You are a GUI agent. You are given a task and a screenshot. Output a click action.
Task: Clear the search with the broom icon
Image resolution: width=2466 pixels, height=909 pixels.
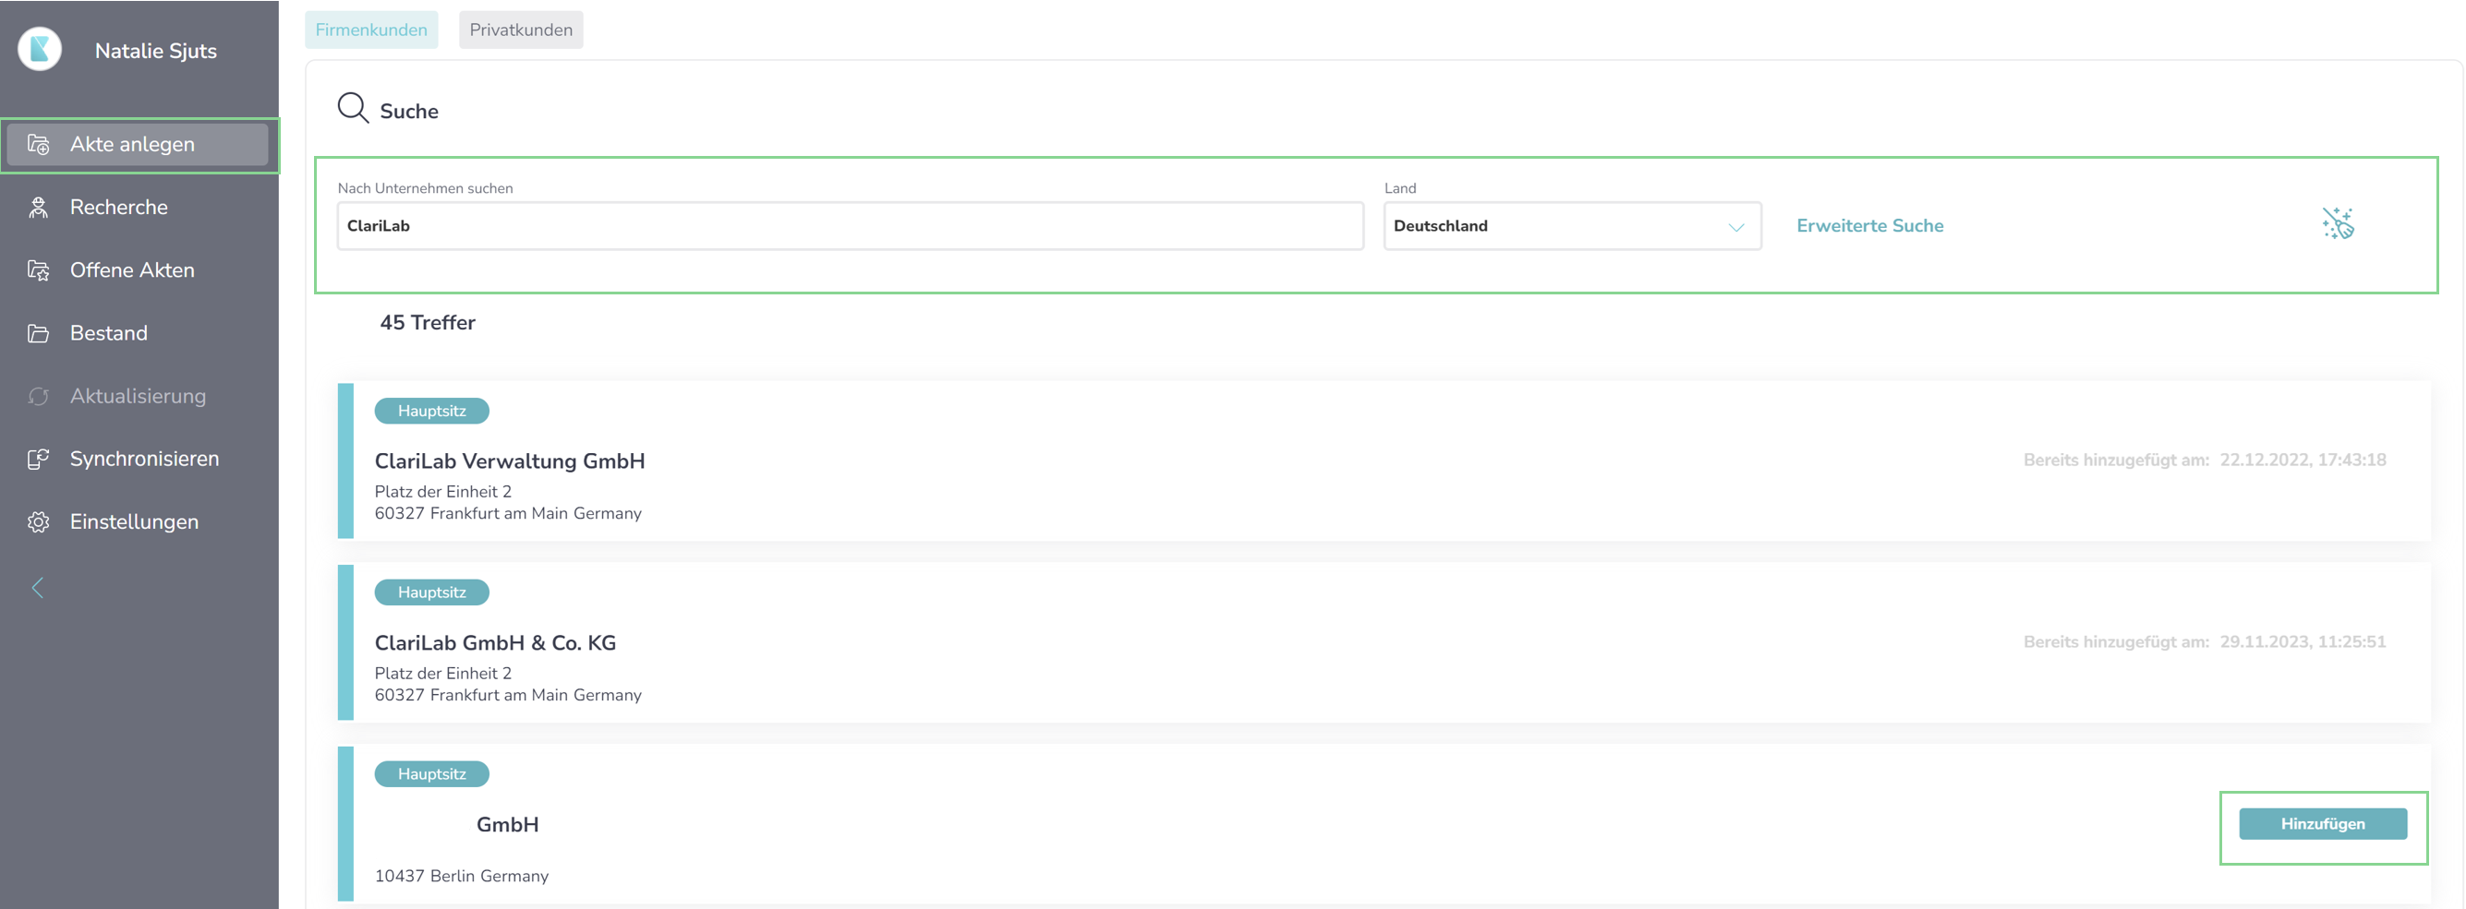[x=2338, y=224]
